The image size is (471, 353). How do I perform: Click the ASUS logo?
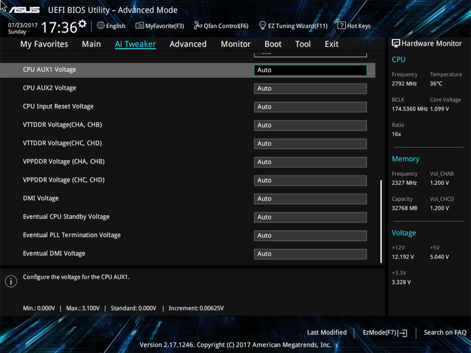click(x=24, y=10)
